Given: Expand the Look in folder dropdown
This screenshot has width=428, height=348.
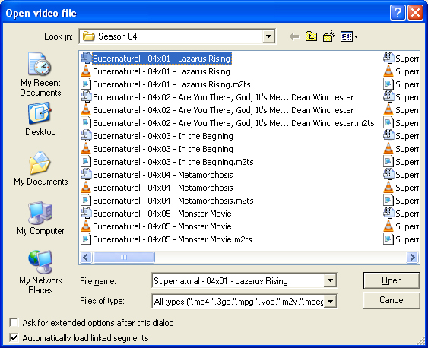Looking at the screenshot, I should [268, 36].
